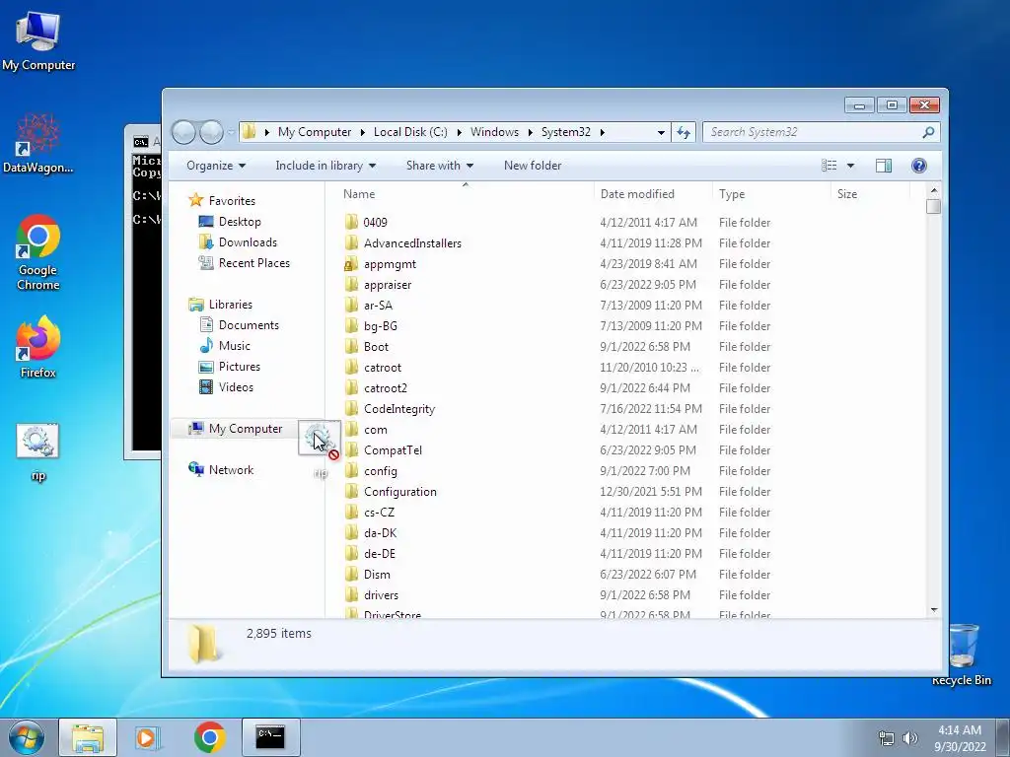Select Recent Places under Favorites

tap(253, 262)
